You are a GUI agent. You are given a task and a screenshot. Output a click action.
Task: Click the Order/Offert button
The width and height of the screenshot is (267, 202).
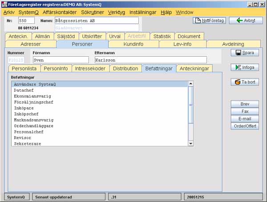[245, 126]
